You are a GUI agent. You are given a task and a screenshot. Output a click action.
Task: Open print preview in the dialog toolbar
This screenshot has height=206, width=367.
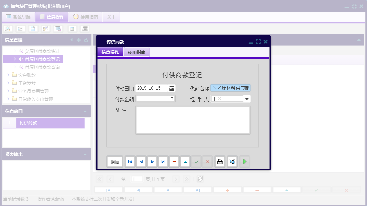coord(232,161)
